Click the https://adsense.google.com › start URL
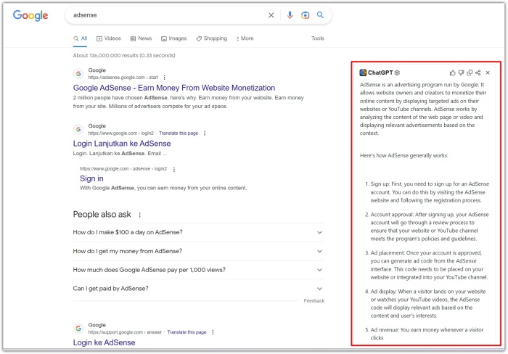The height and width of the screenshot is (354, 508). (123, 78)
